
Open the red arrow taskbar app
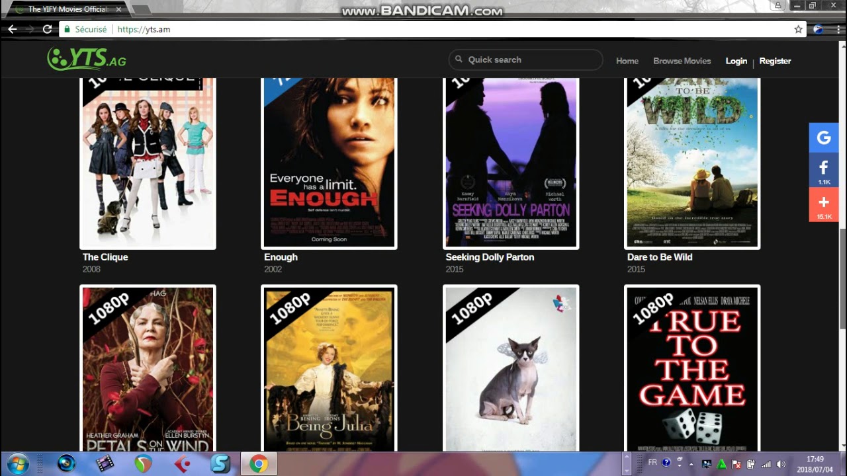181,464
